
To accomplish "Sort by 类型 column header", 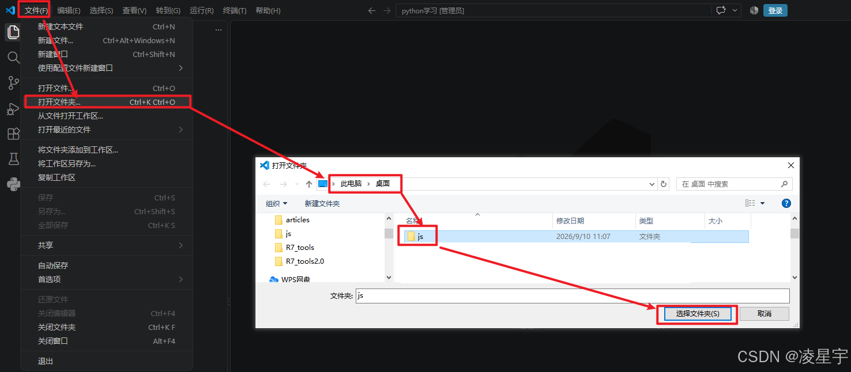I will [669, 221].
